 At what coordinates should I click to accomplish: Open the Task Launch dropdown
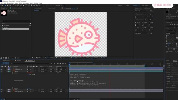coord(141,33)
